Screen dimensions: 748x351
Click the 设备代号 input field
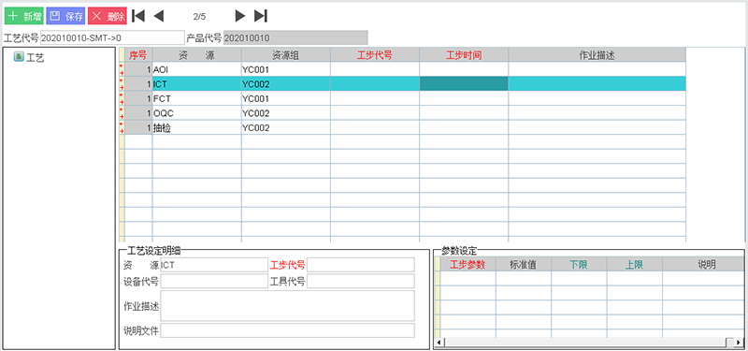[214, 282]
